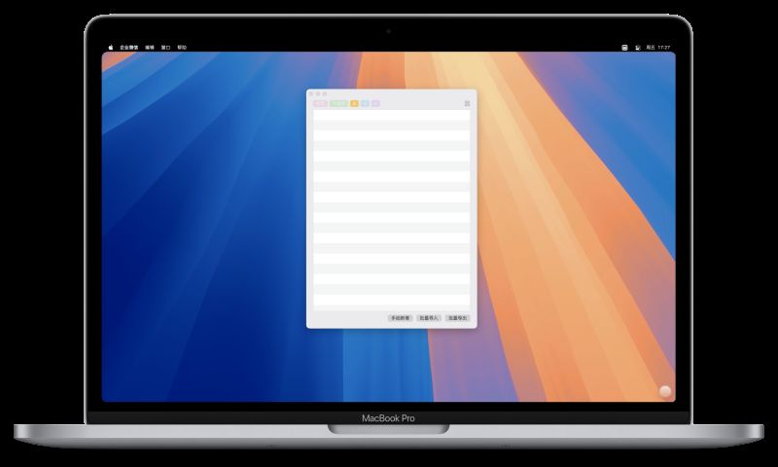
Task: Click the second status icon left of date
Action: [x=638, y=48]
